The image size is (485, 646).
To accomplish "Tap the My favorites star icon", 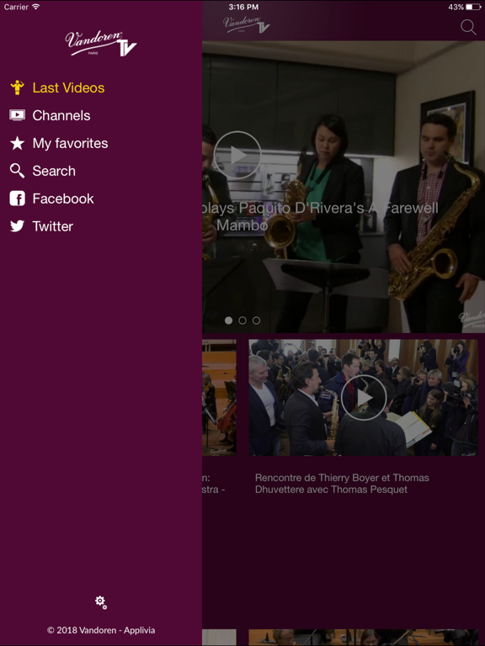I will pos(17,143).
